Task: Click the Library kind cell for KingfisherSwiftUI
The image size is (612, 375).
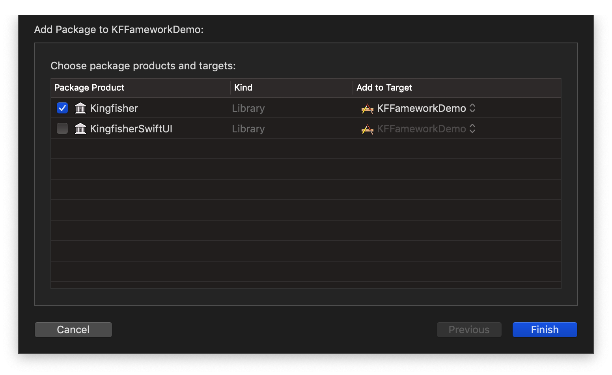Action: (248, 129)
